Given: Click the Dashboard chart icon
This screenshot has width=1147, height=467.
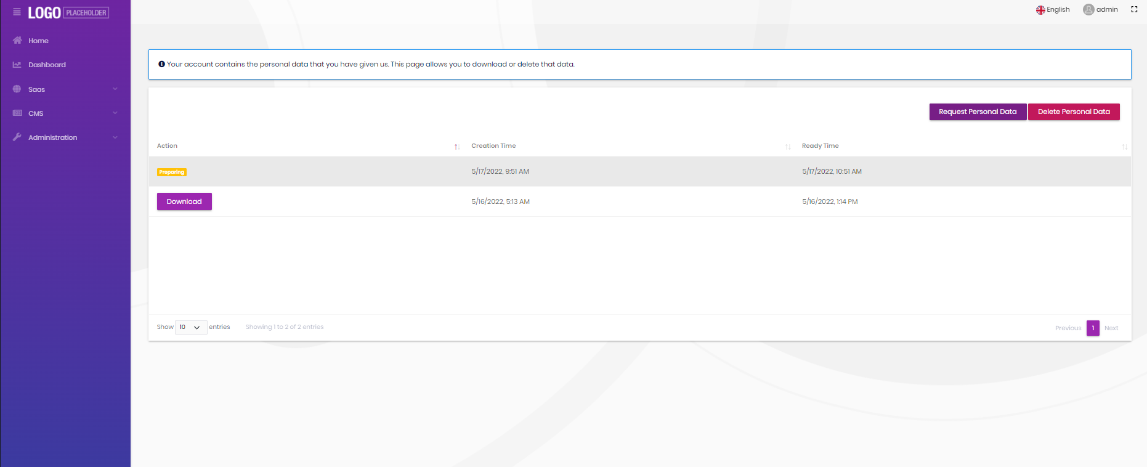Looking at the screenshot, I should click(17, 65).
